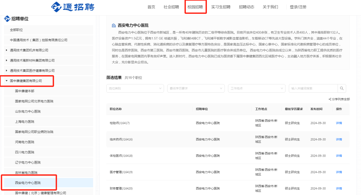Click job title 临床药师(J16416)
Image resolution: width=361 pixels, height=195 pixels.
121,139
